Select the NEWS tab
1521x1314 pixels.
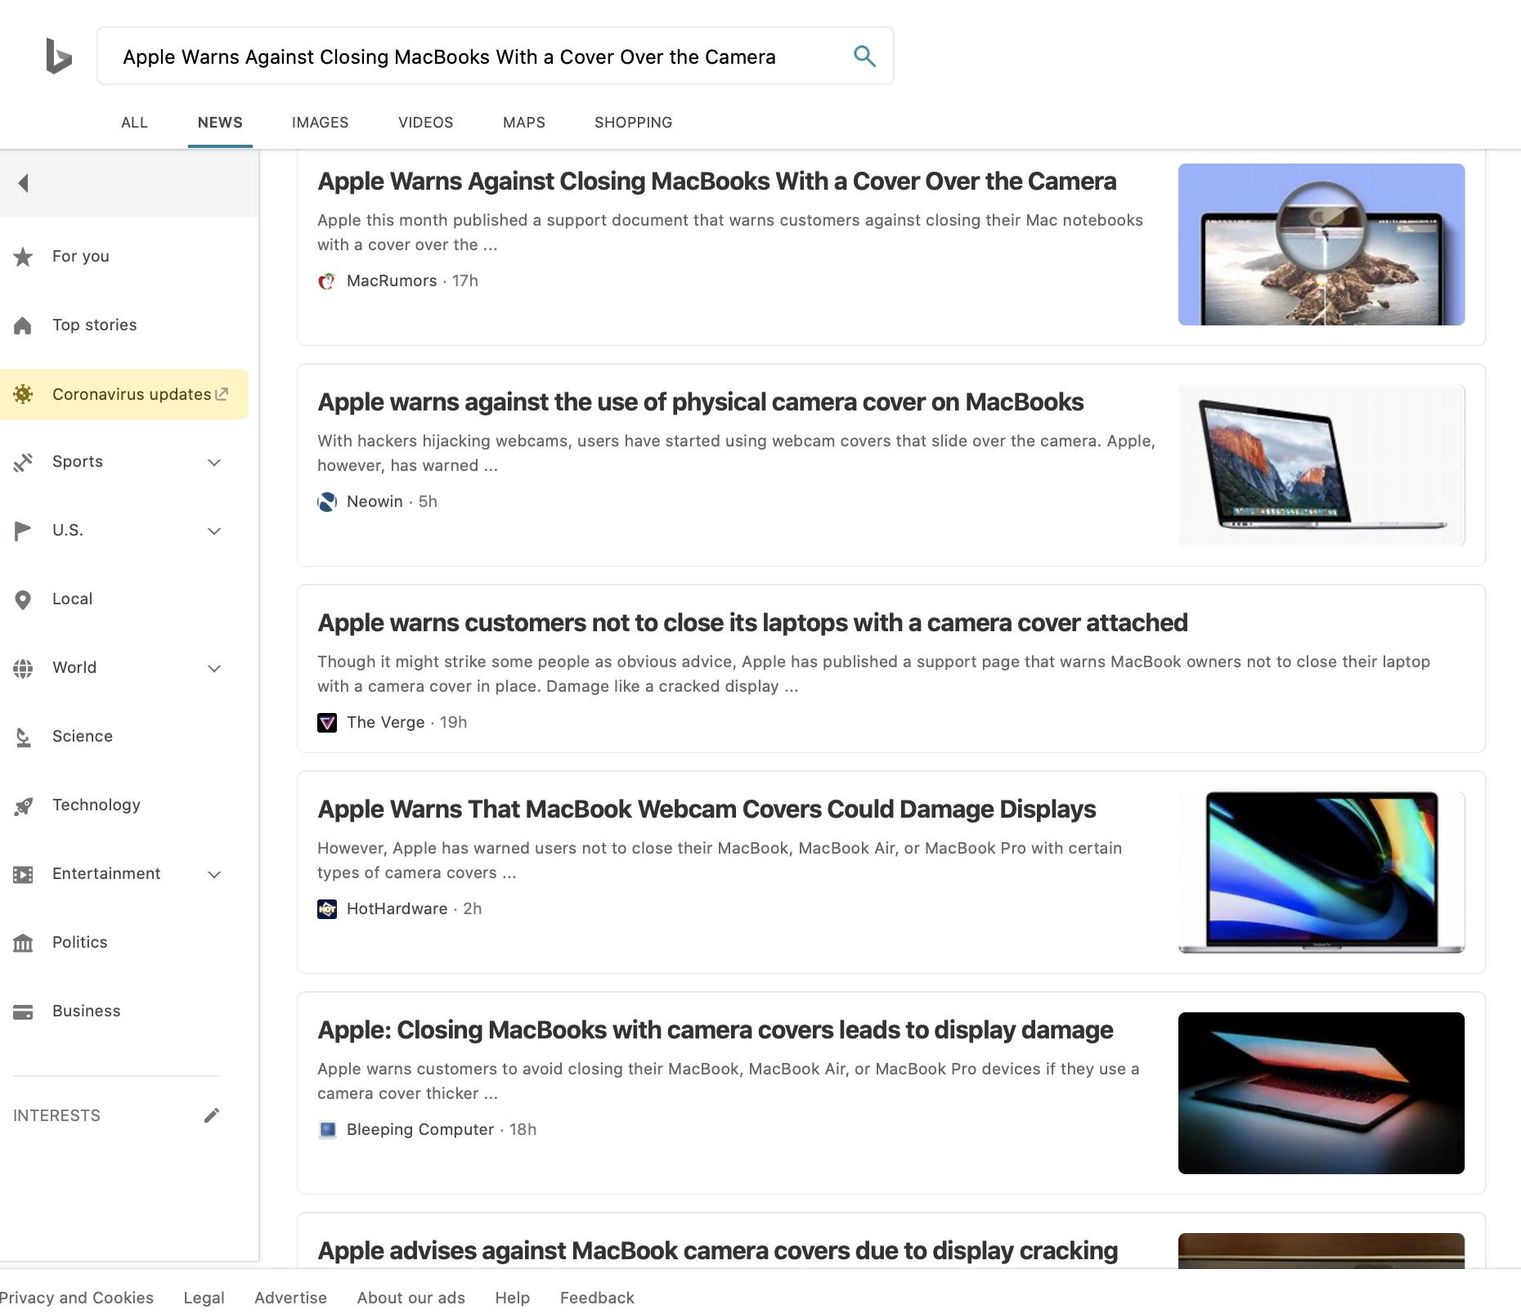pyautogui.click(x=220, y=123)
